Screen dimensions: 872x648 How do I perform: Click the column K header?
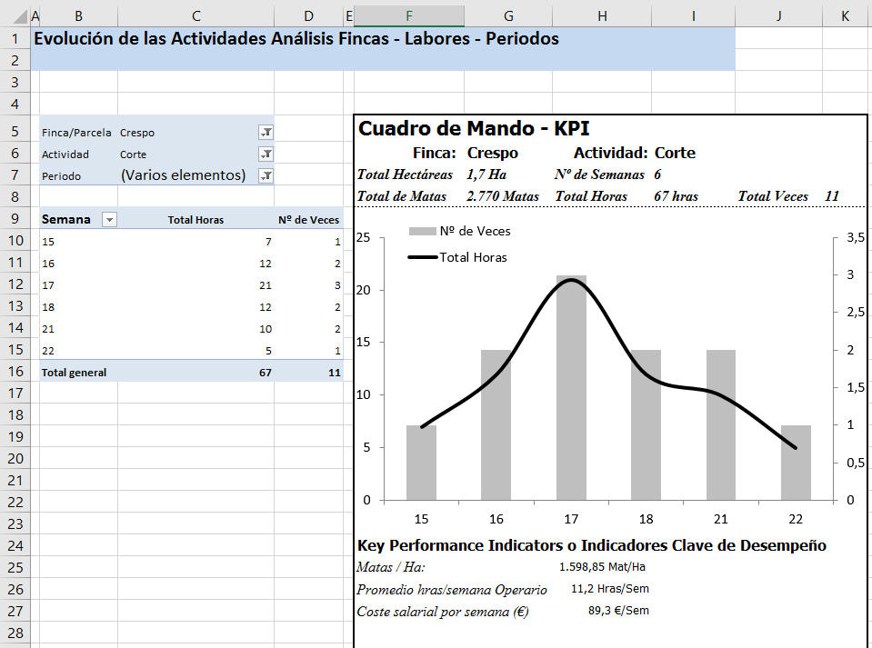846,15
